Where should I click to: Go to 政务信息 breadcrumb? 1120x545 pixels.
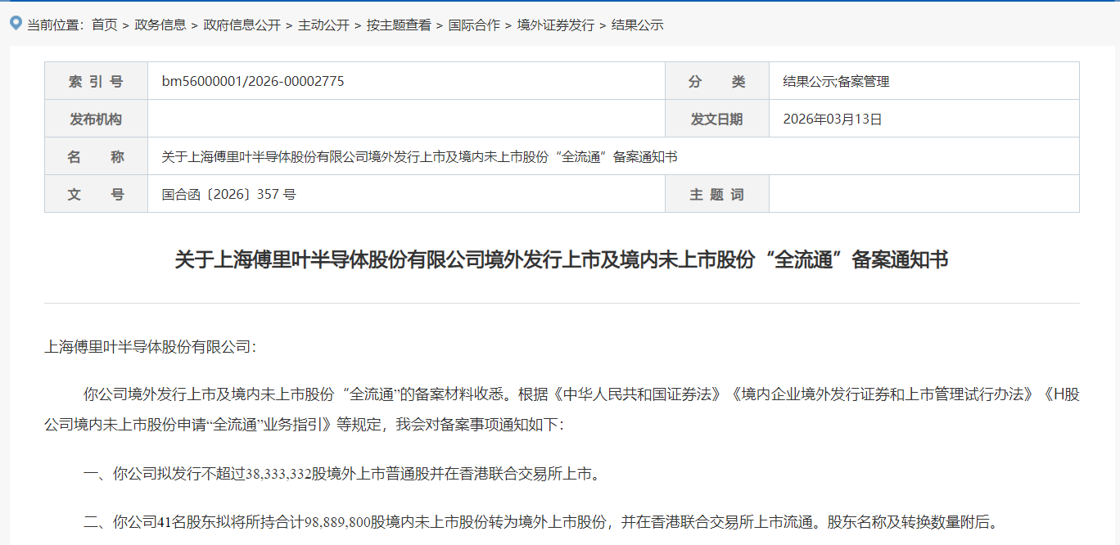pos(160,25)
